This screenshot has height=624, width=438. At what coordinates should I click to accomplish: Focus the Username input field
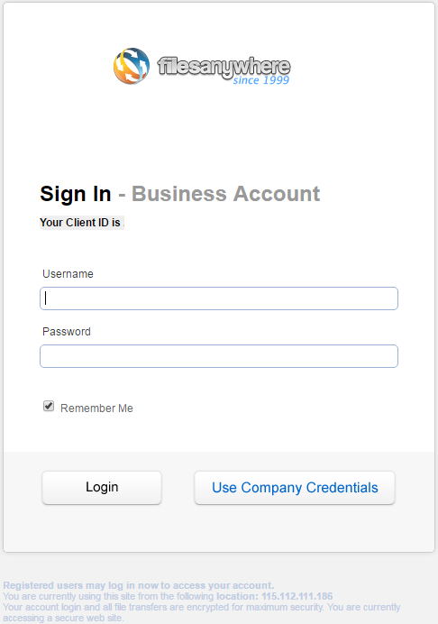click(x=219, y=298)
